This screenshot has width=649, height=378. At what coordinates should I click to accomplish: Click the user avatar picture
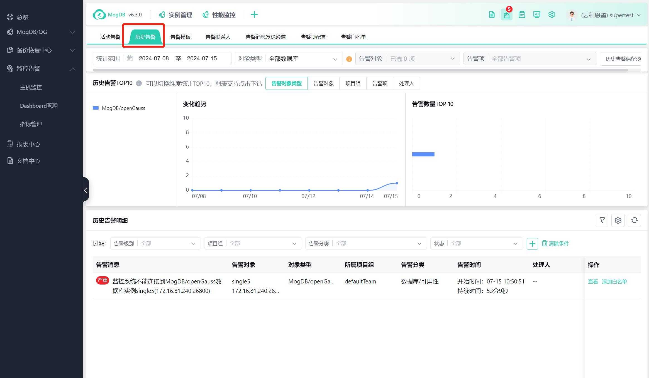(x=572, y=15)
